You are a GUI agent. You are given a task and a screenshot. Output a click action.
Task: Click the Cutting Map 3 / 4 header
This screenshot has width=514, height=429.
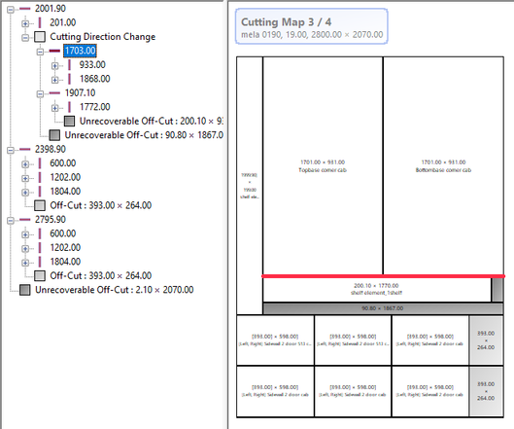pyautogui.click(x=312, y=26)
